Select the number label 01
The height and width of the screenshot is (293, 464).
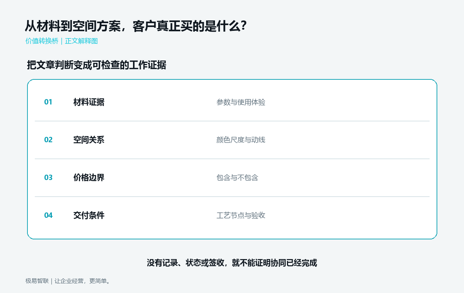pos(48,102)
